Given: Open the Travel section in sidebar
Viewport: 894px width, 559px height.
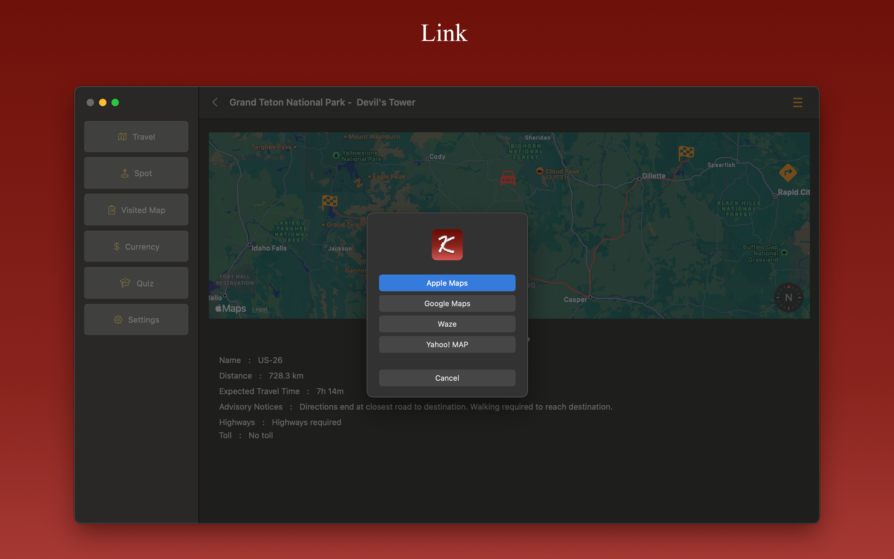Looking at the screenshot, I should (x=136, y=137).
